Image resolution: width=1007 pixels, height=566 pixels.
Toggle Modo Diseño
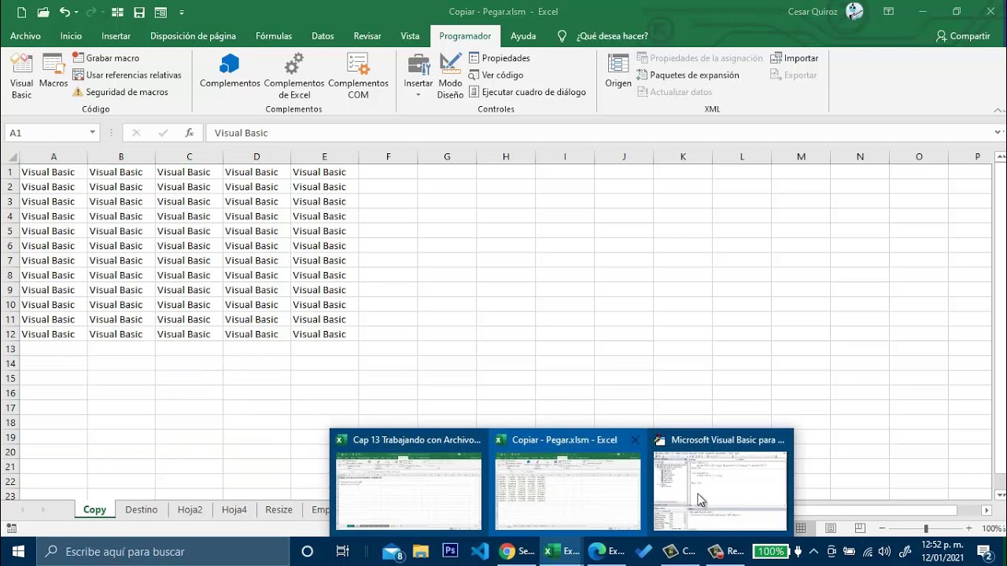coord(450,76)
